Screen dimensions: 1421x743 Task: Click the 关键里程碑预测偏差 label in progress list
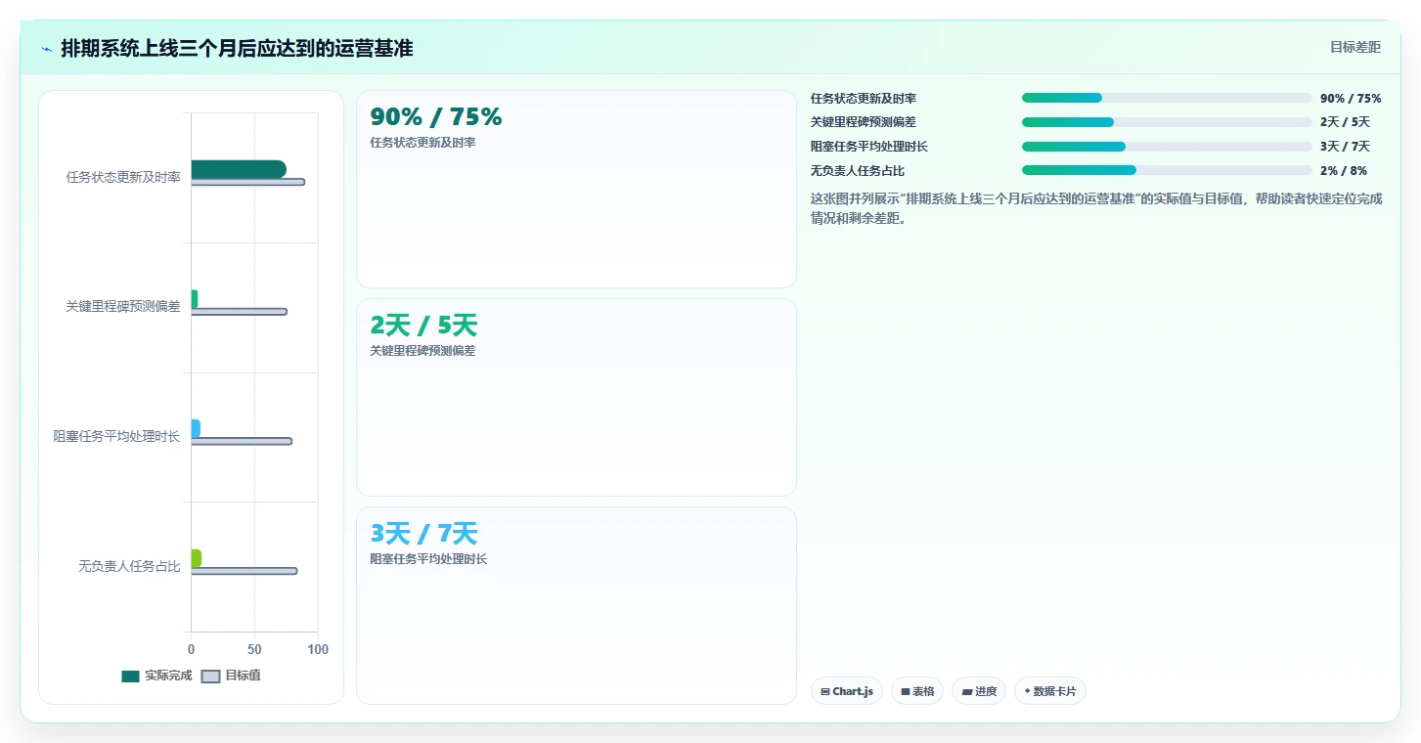pos(864,122)
